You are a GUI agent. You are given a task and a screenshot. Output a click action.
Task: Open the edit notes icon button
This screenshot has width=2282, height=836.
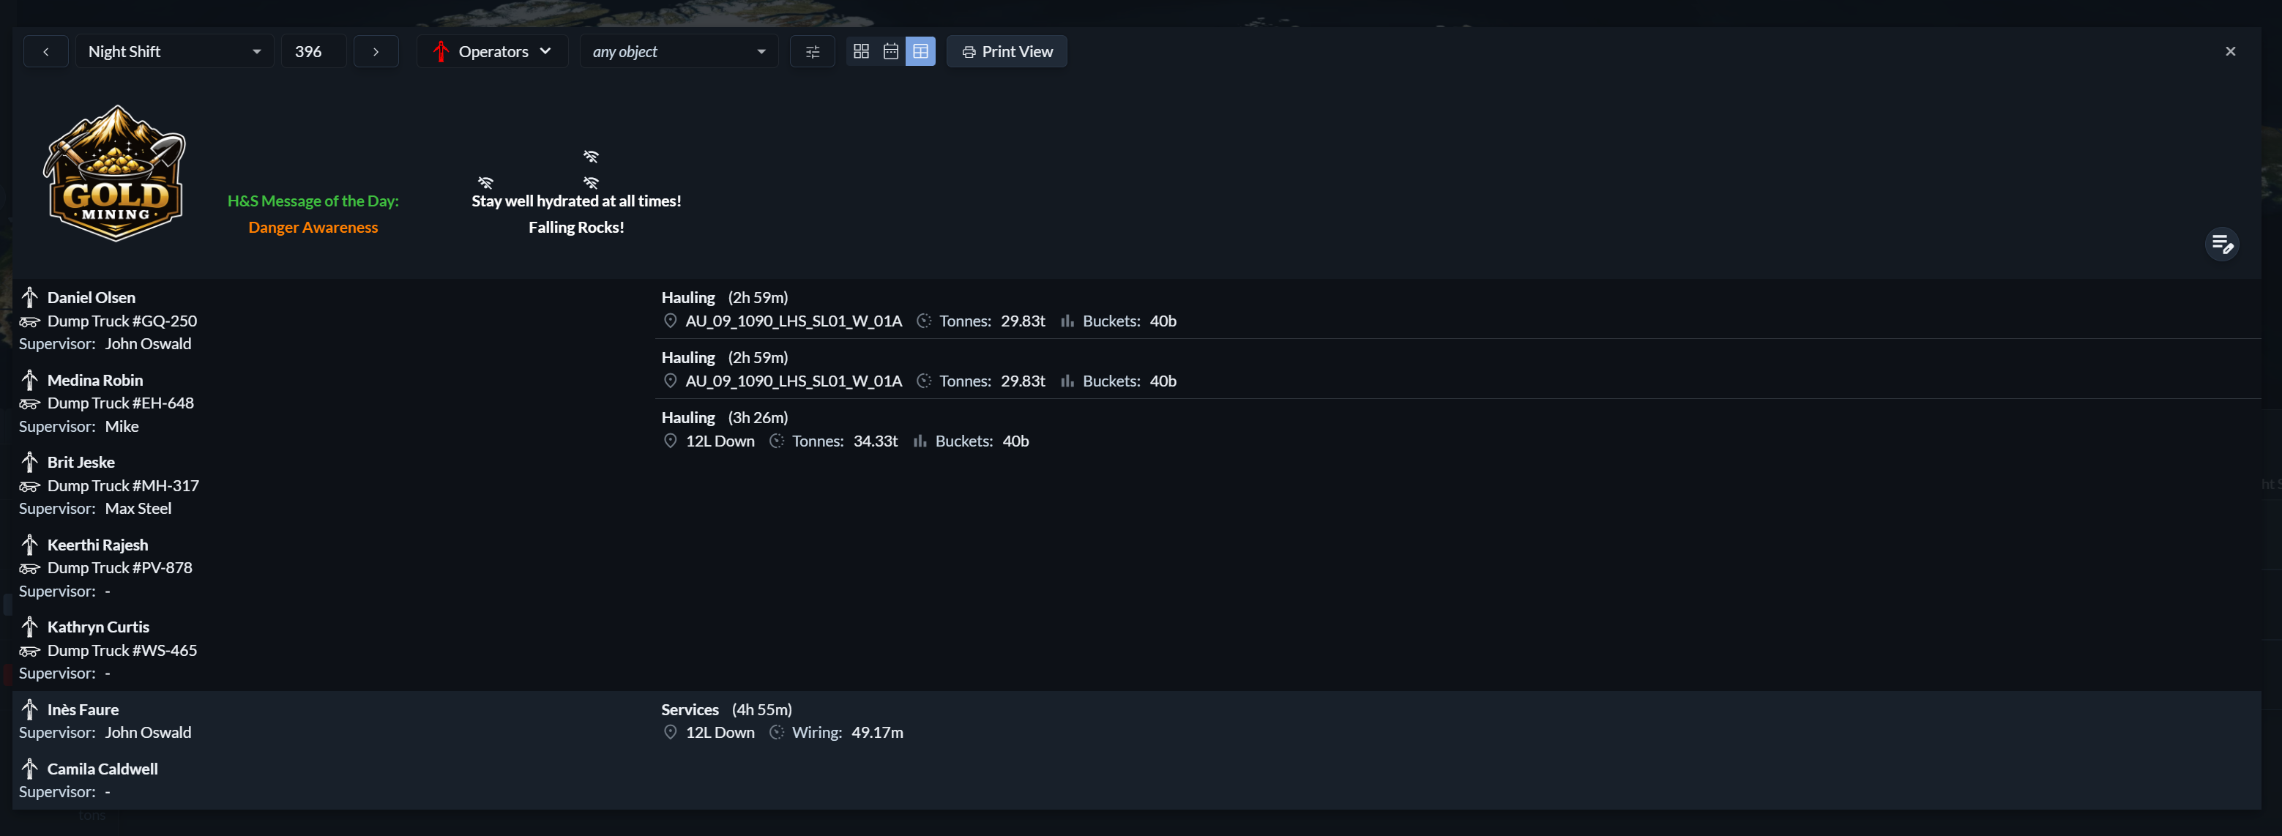(x=2221, y=244)
